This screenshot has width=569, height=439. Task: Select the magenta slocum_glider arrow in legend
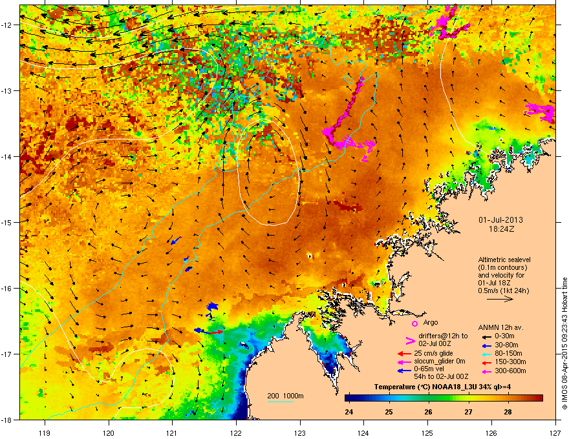point(404,362)
